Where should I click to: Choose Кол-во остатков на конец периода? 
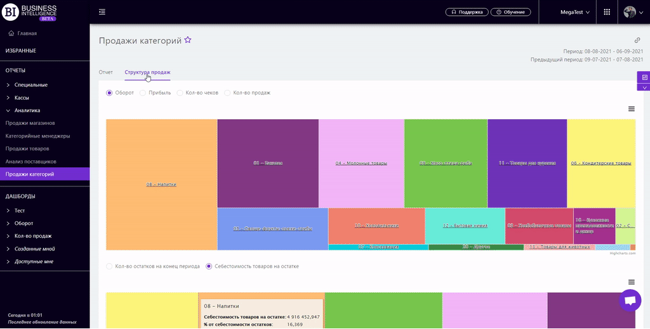click(110, 266)
